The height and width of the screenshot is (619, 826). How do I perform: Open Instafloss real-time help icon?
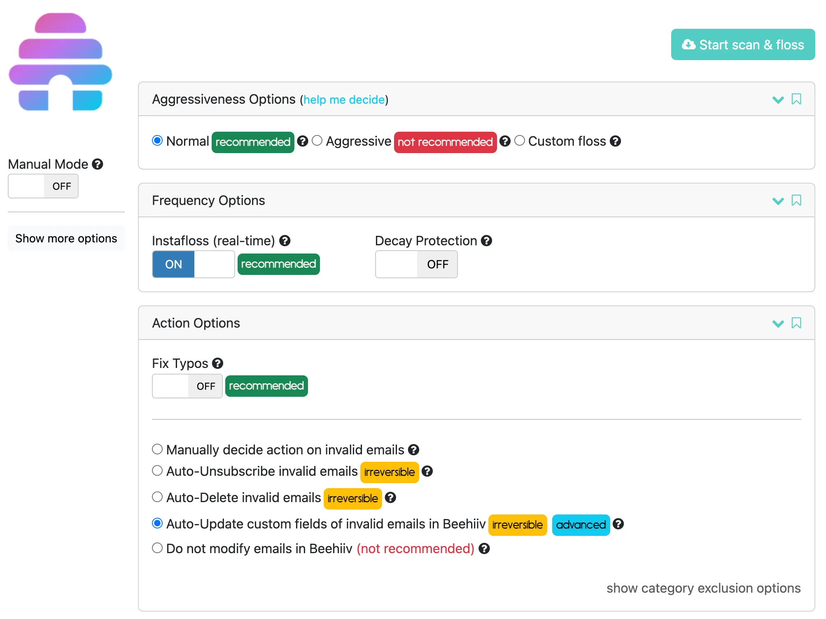[285, 241]
